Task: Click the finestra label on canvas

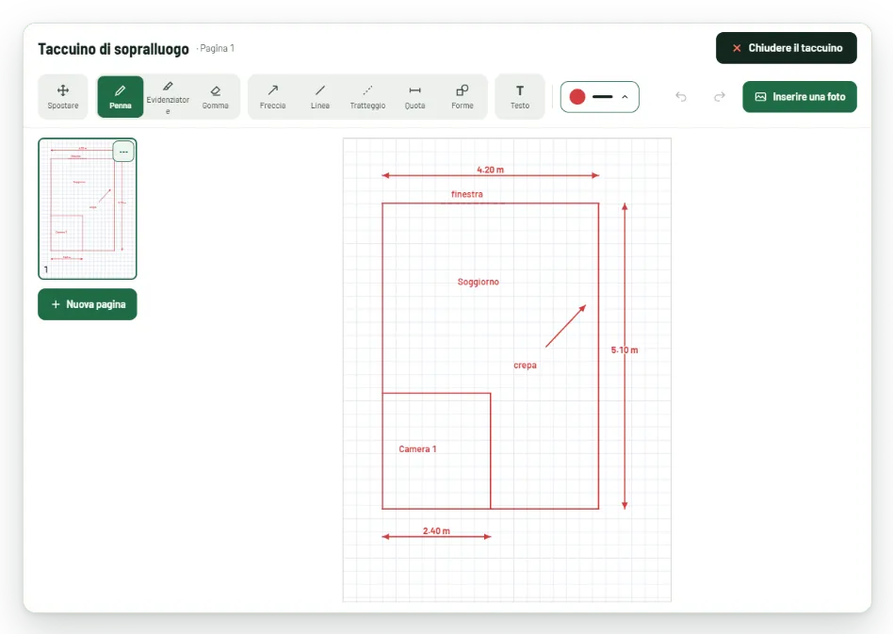Action: pos(467,194)
